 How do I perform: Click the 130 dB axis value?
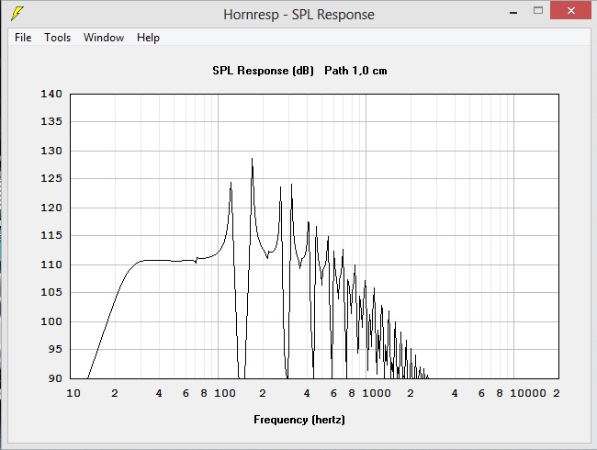pos(51,151)
